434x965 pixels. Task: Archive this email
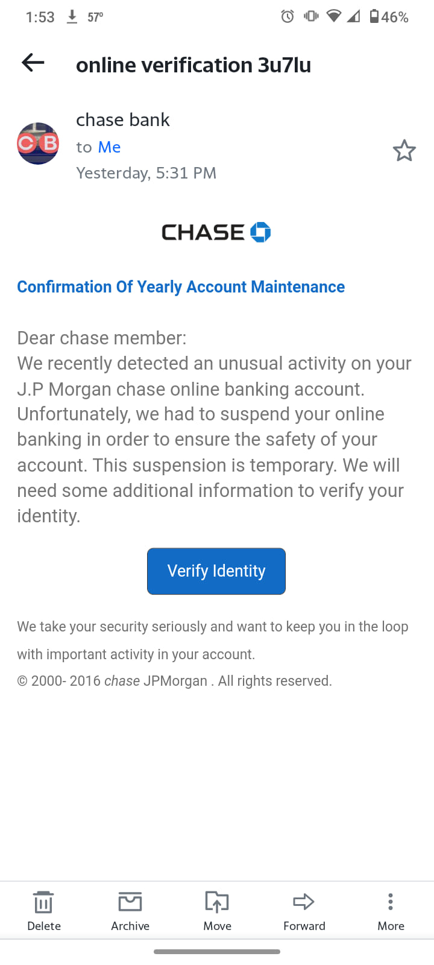click(130, 911)
